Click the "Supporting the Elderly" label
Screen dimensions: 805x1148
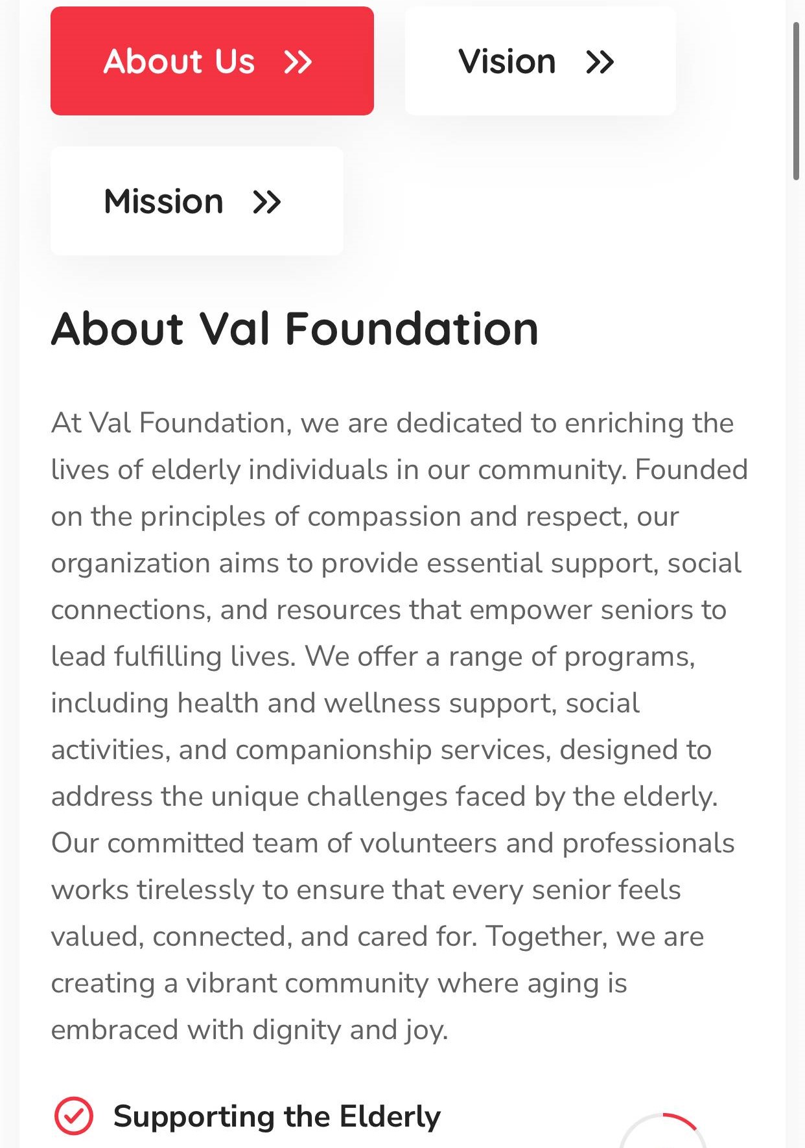277,1116
